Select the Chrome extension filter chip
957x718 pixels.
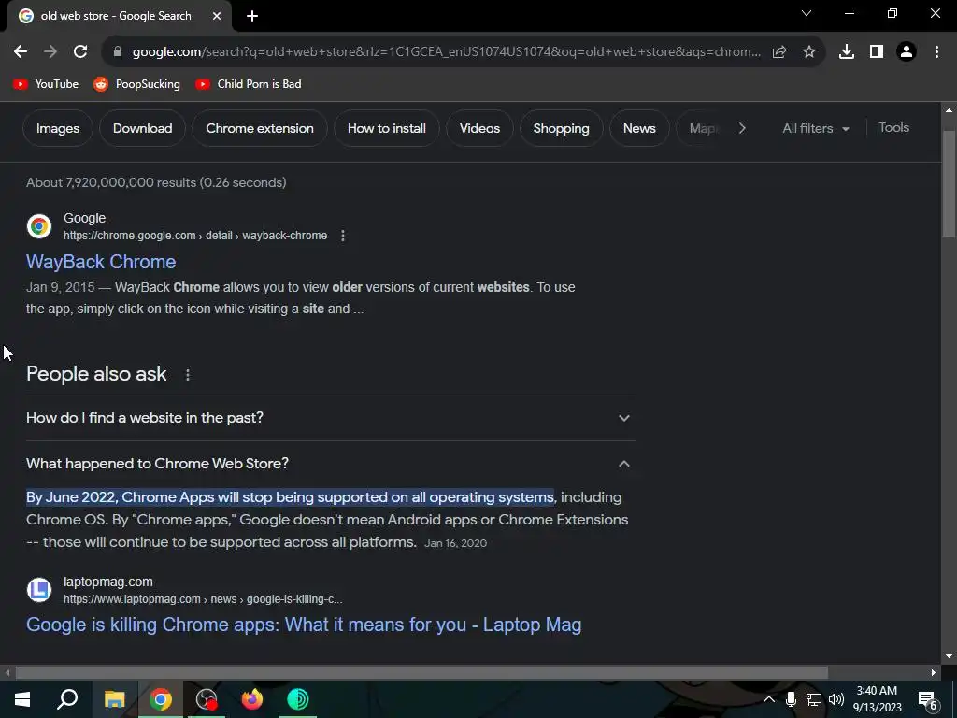pyautogui.click(x=260, y=128)
